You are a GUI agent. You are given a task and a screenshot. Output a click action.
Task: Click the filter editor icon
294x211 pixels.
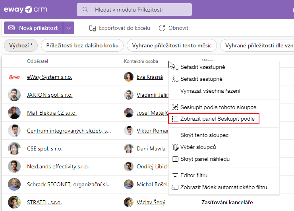[x=175, y=175]
